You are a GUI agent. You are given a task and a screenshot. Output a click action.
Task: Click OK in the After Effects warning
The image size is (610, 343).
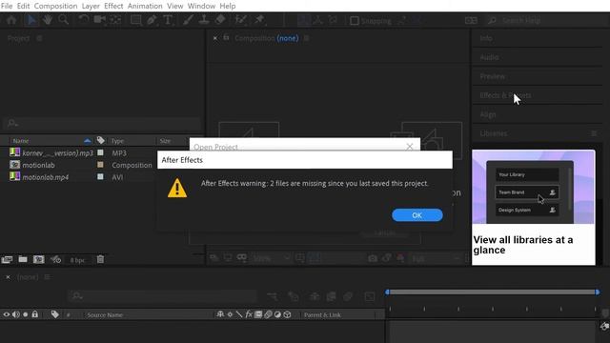pyautogui.click(x=417, y=215)
